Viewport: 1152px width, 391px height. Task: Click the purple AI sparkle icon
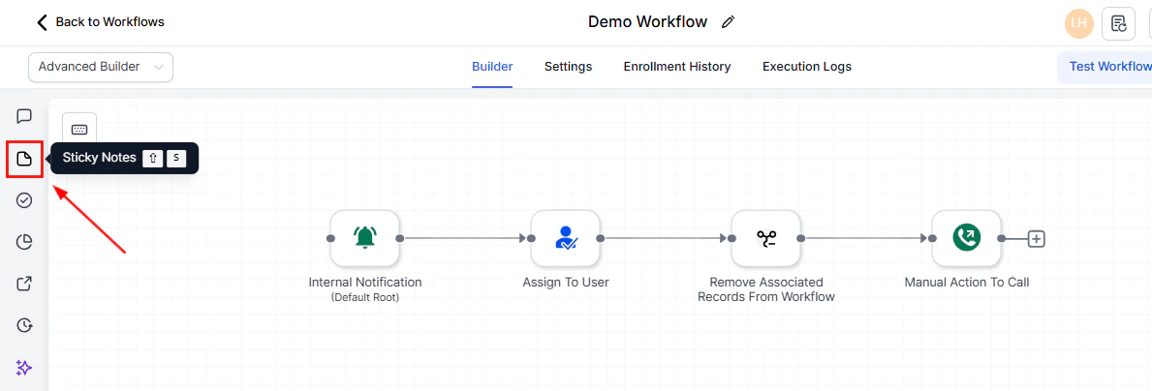click(24, 368)
